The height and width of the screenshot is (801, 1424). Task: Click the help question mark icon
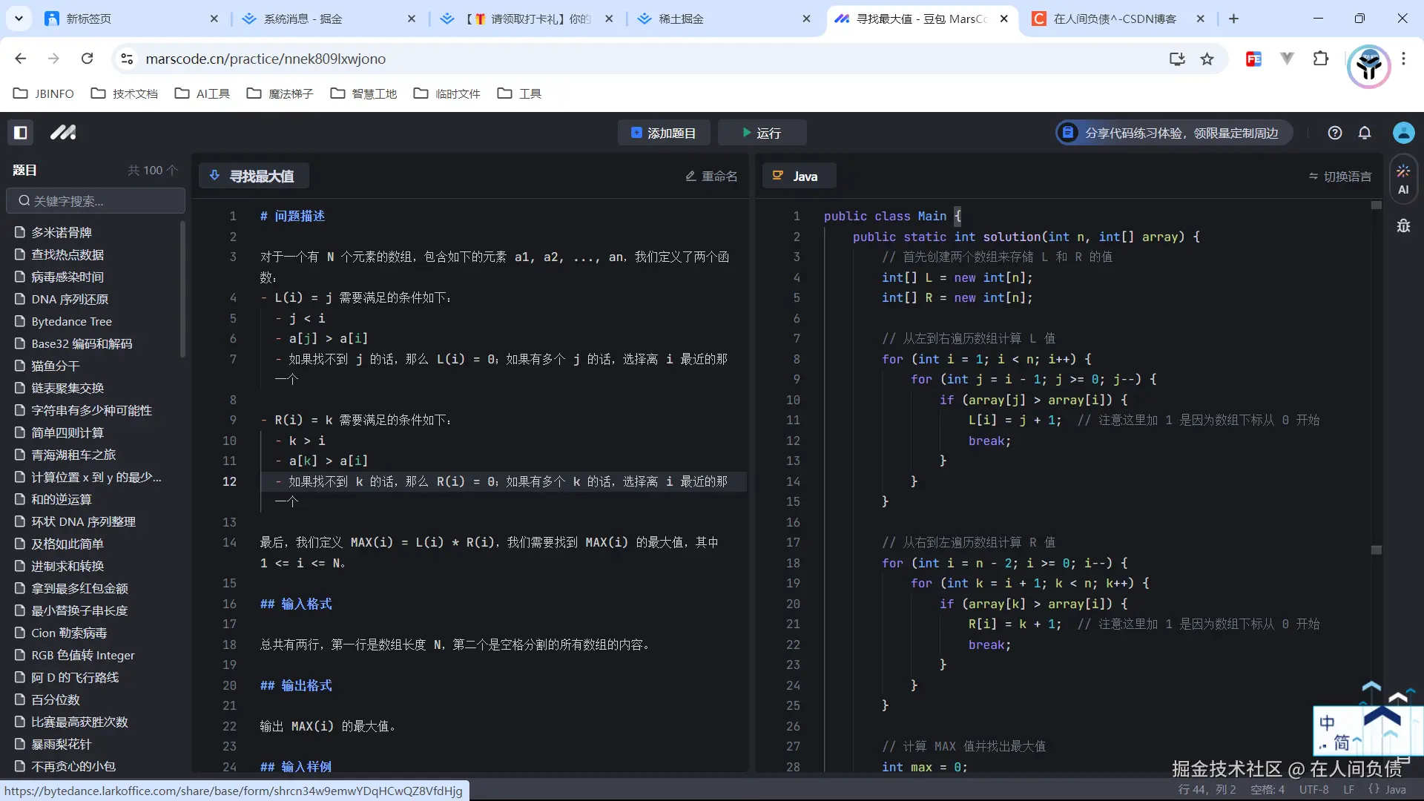pos(1335,133)
